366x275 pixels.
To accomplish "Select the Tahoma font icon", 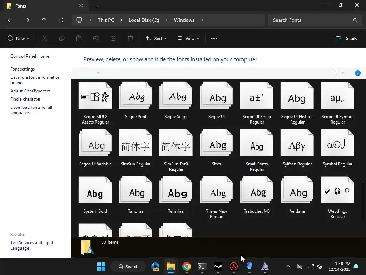I will coord(135,190).
